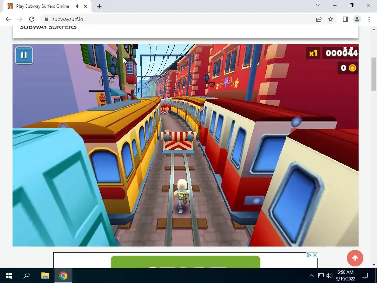
Task: Click the scrollbar up arrow
Action: (374, 29)
